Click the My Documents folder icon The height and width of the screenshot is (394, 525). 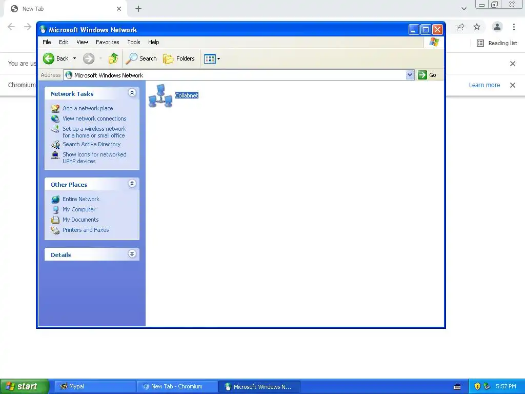pyautogui.click(x=55, y=220)
